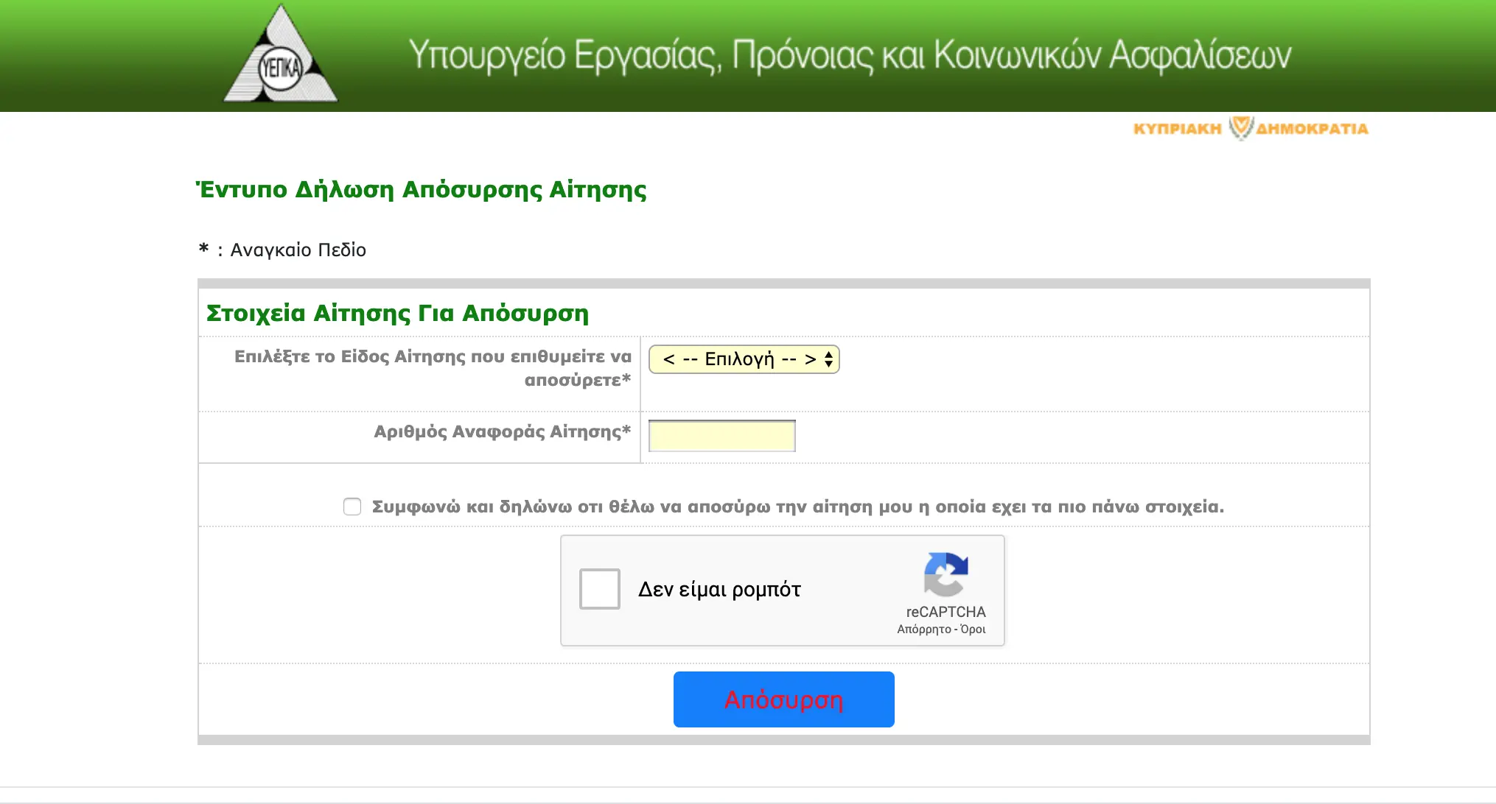Click the reCAPTCHA spinning arrows logo
Viewport: 1496px width, 804px height.
[x=946, y=576]
